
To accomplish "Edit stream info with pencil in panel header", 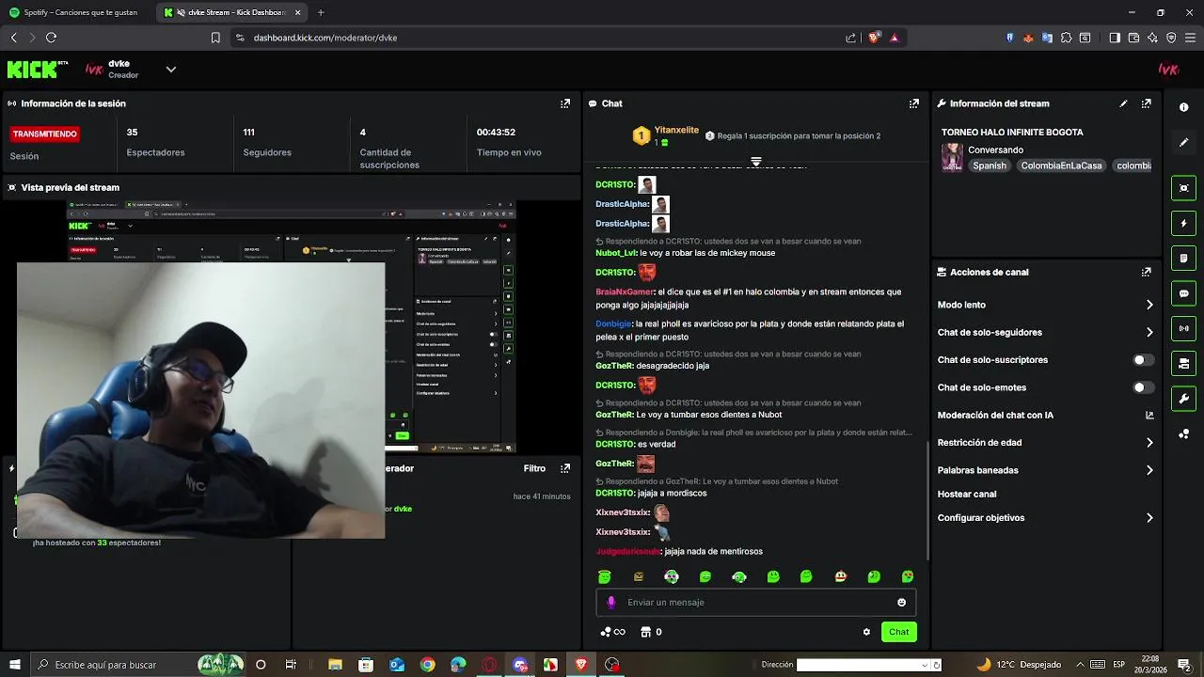I will pos(1123,103).
